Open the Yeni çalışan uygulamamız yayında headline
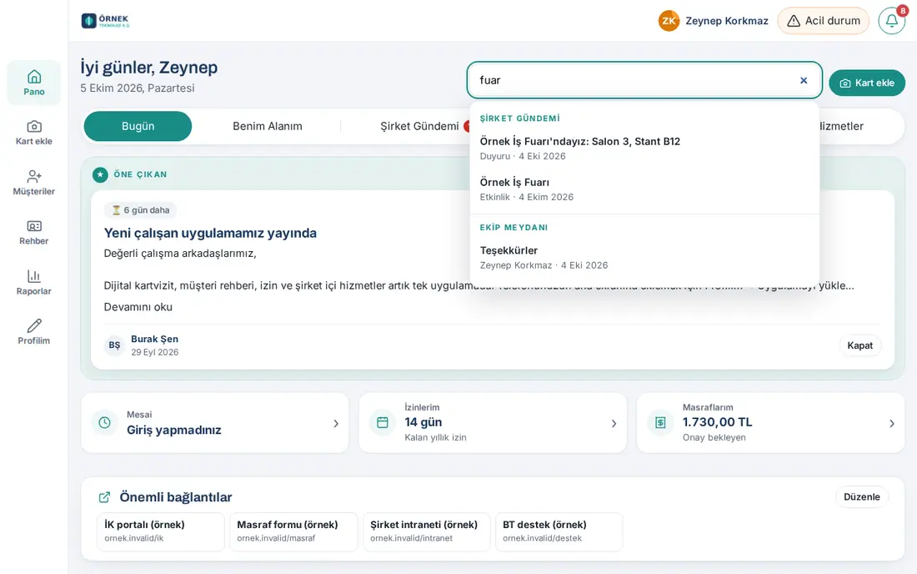This screenshot has height=574, width=917. click(x=210, y=233)
